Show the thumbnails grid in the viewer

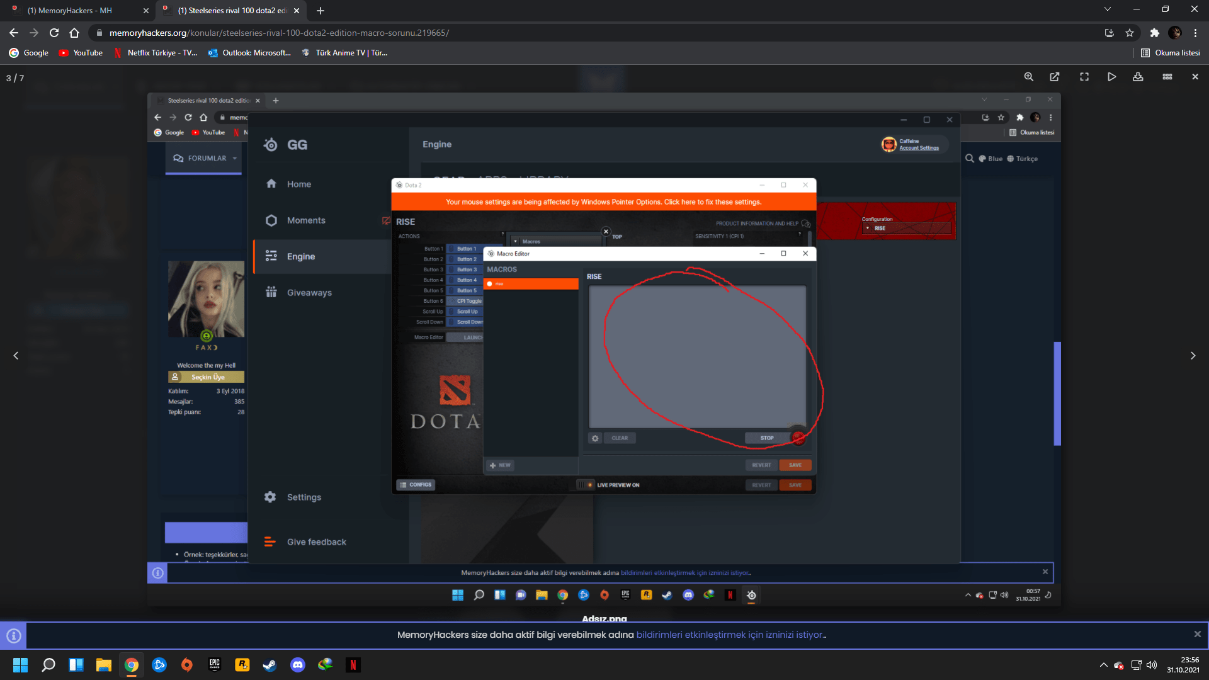1167,77
